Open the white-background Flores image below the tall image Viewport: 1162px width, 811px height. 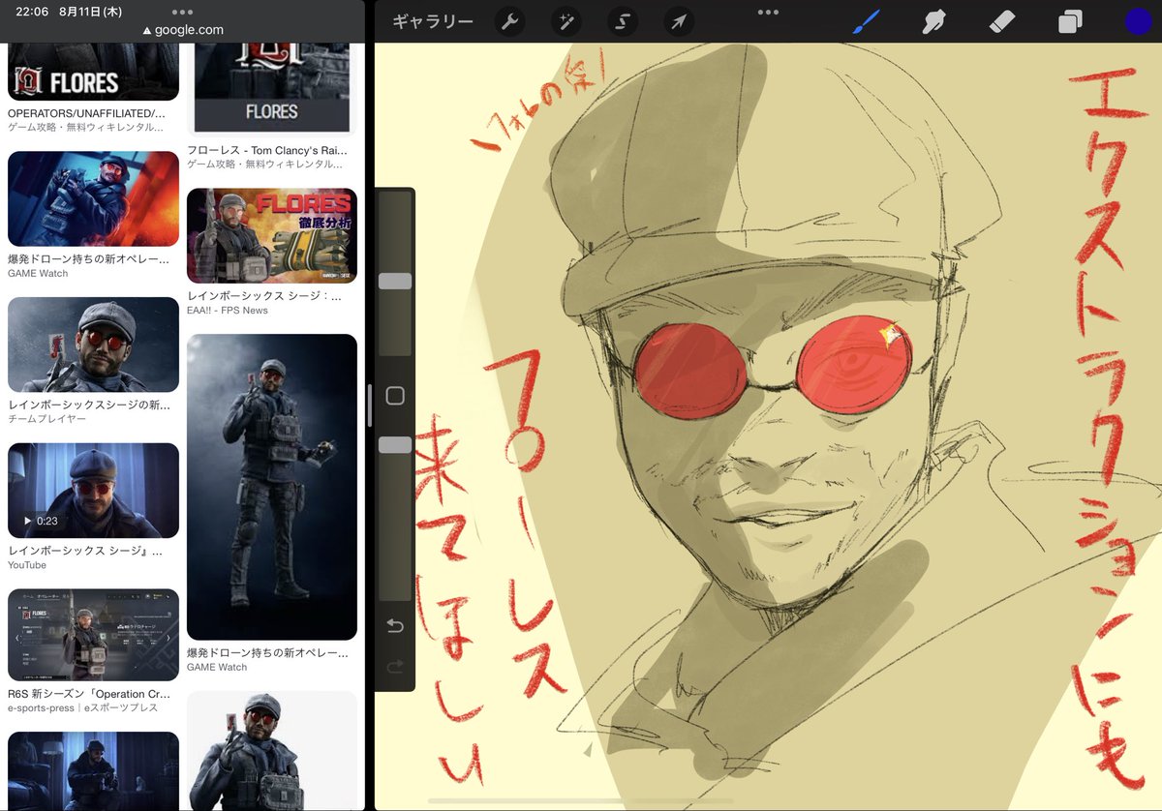[x=272, y=751]
